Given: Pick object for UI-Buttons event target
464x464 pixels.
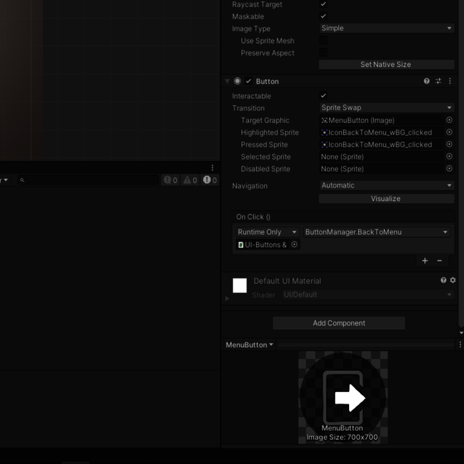Looking at the screenshot, I should pyautogui.click(x=294, y=245).
